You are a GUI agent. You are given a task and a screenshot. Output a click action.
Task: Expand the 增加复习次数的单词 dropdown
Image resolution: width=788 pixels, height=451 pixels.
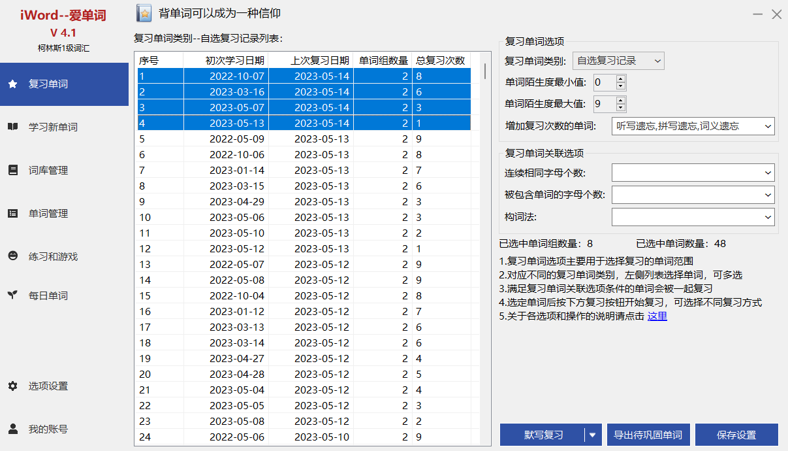click(x=767, y=126)
